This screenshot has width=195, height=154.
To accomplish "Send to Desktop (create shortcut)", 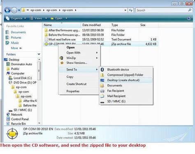I will [126, 80].
